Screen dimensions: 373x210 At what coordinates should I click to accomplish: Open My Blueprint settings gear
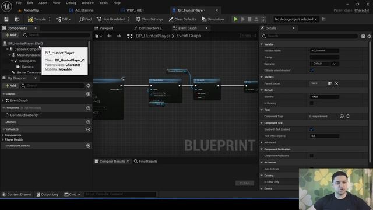(x=88, y=86)
